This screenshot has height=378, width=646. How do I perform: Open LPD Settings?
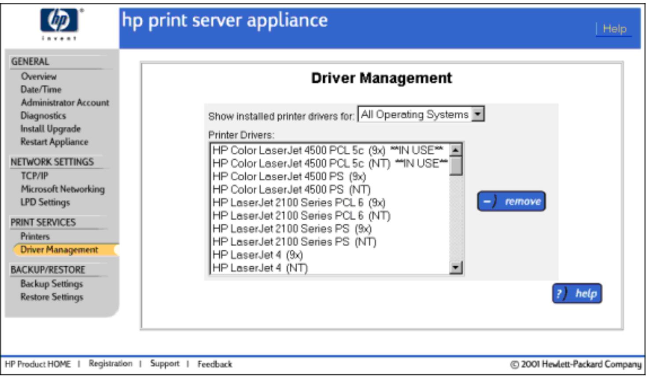coord(45,202)
